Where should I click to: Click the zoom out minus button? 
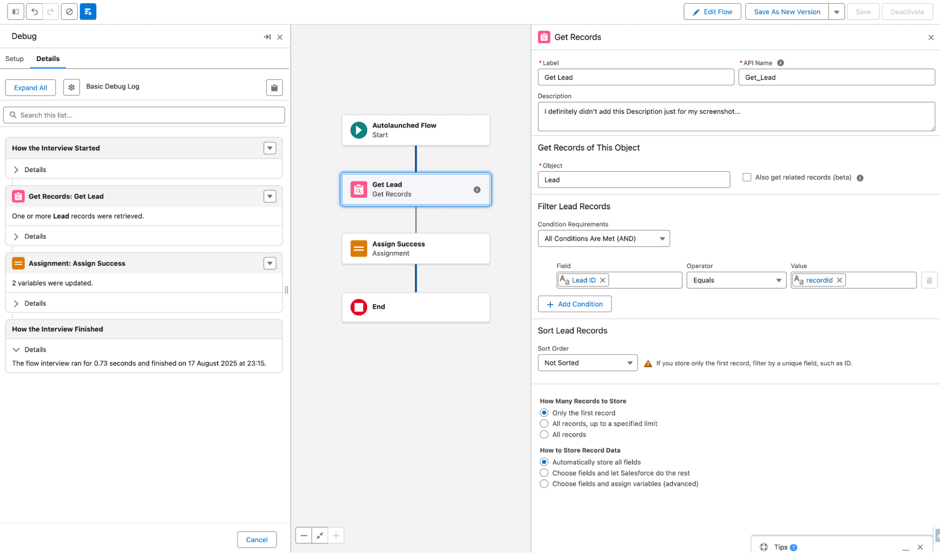304,535
